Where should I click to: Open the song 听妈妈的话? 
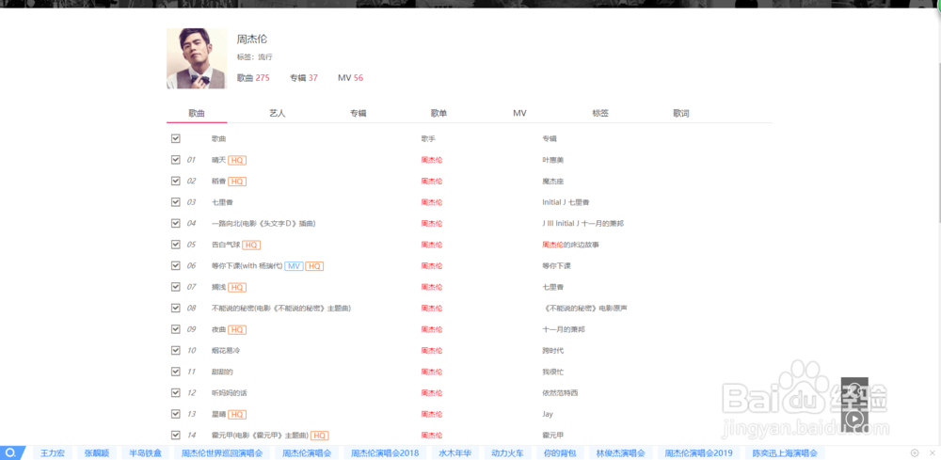(230, 393)
